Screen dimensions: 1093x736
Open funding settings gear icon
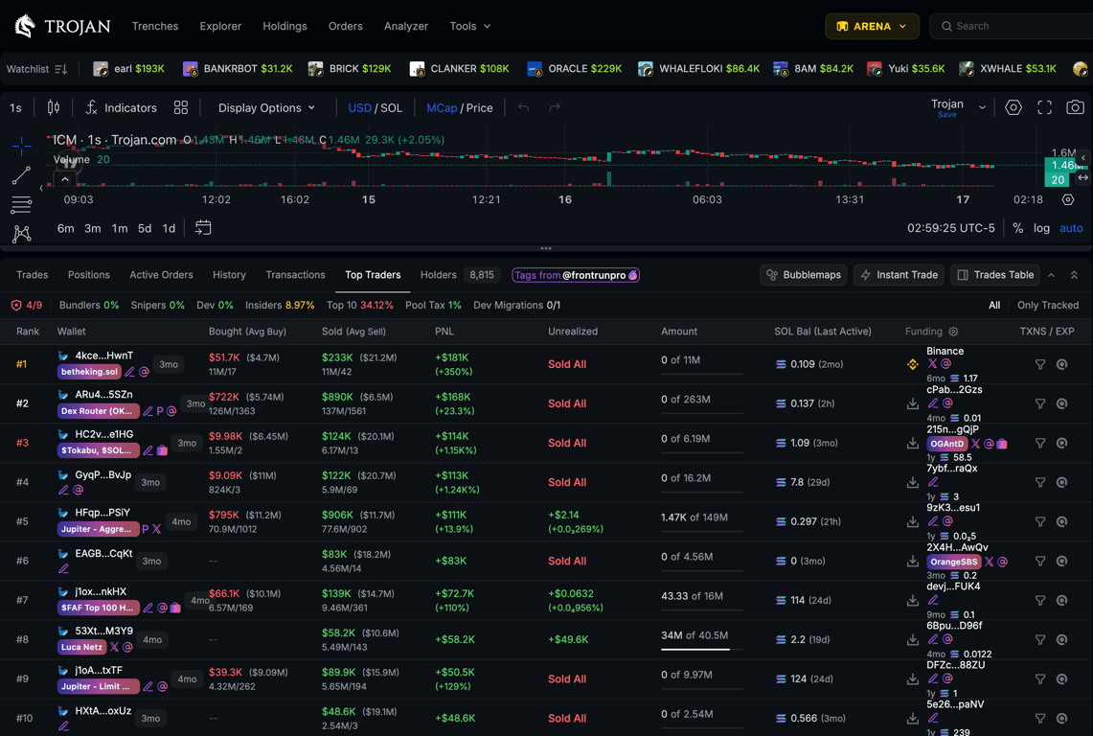[x=953, y=332]
